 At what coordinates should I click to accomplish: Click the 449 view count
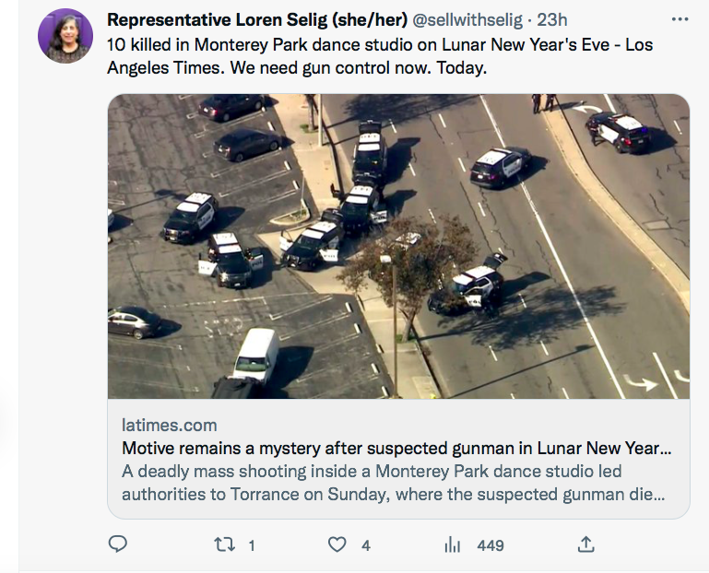pos(490,545)
